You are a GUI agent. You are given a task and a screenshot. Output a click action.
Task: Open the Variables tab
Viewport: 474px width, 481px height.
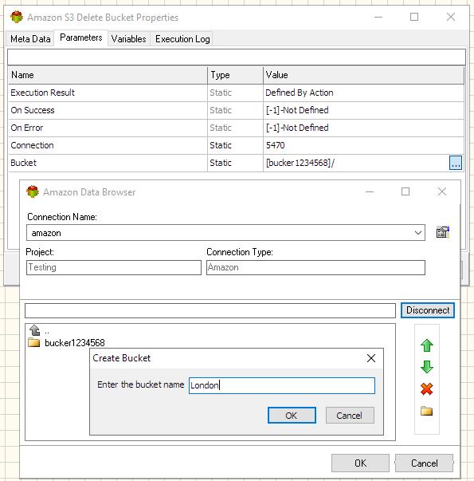coord(129,39)
